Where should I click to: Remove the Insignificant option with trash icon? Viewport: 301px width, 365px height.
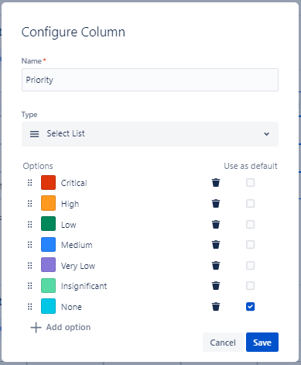click(x=216, y=286)
